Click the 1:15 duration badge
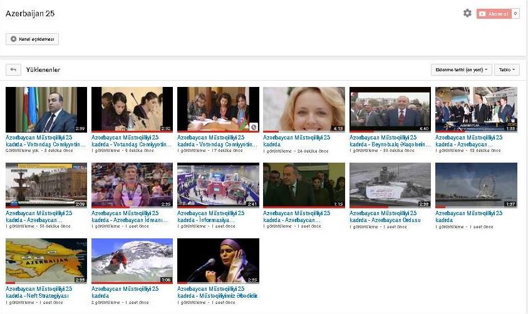This screenshot has width=528, height=314. [338, 204]
